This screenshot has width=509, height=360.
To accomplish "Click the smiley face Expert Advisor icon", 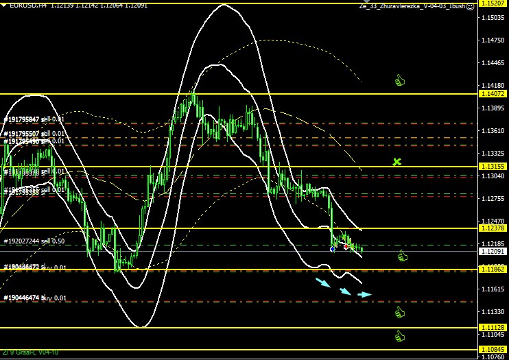I will point(469,6).
